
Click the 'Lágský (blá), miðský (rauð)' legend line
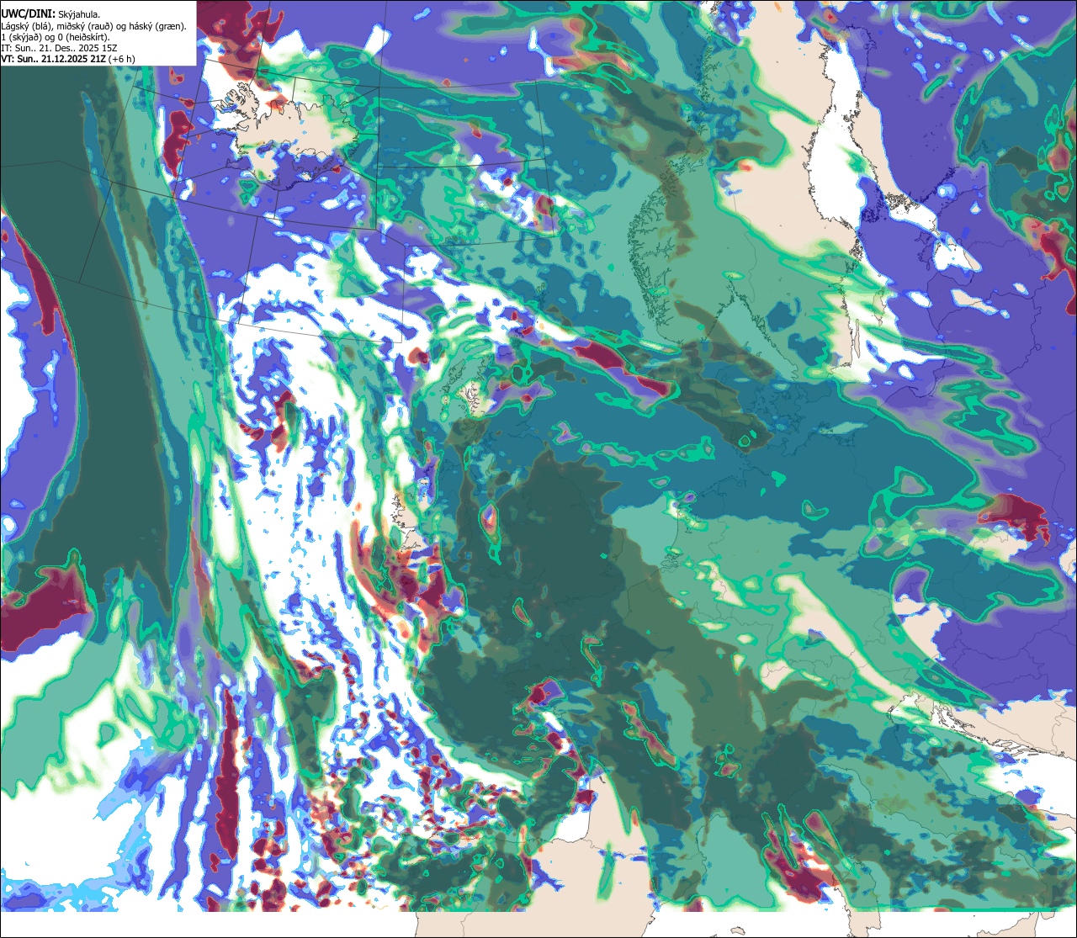tap(94, 26)
